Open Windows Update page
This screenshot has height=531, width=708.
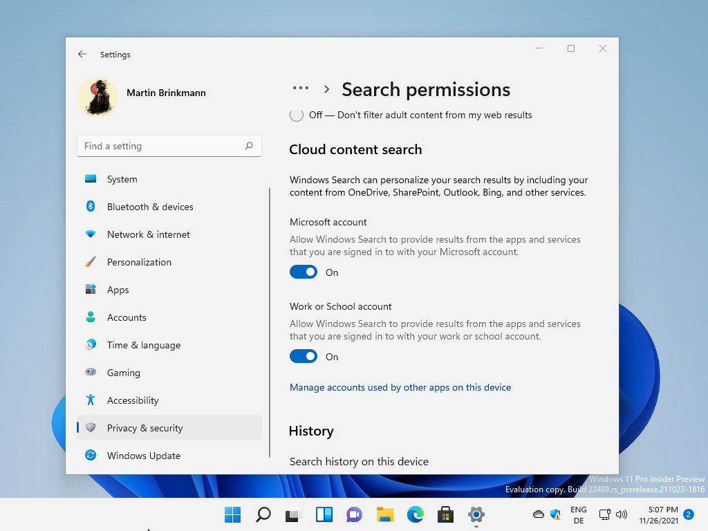(x=169, y=456)
